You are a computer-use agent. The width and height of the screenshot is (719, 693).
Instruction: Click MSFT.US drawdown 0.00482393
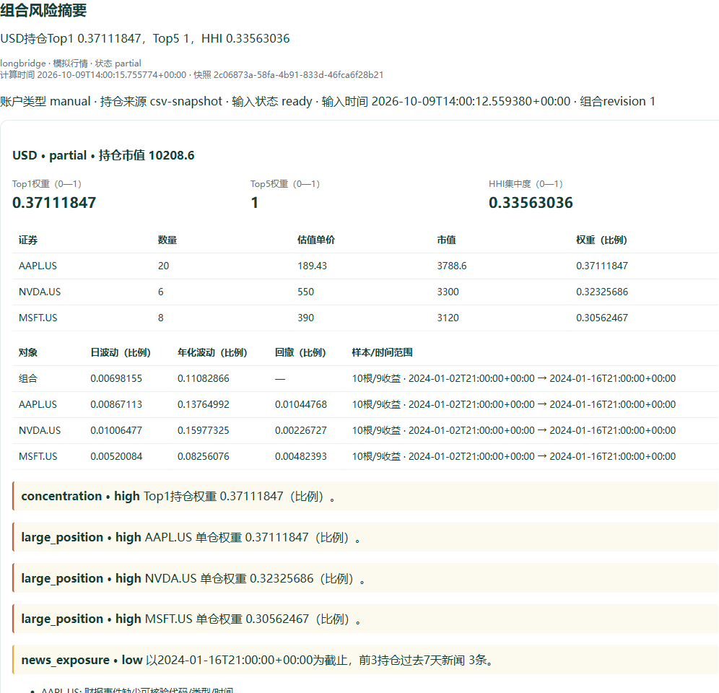[301, 457]
